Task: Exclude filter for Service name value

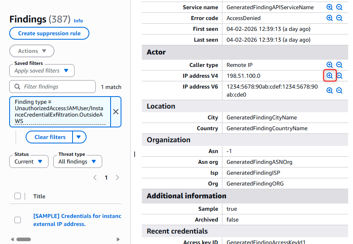Action: coord(339,7)
